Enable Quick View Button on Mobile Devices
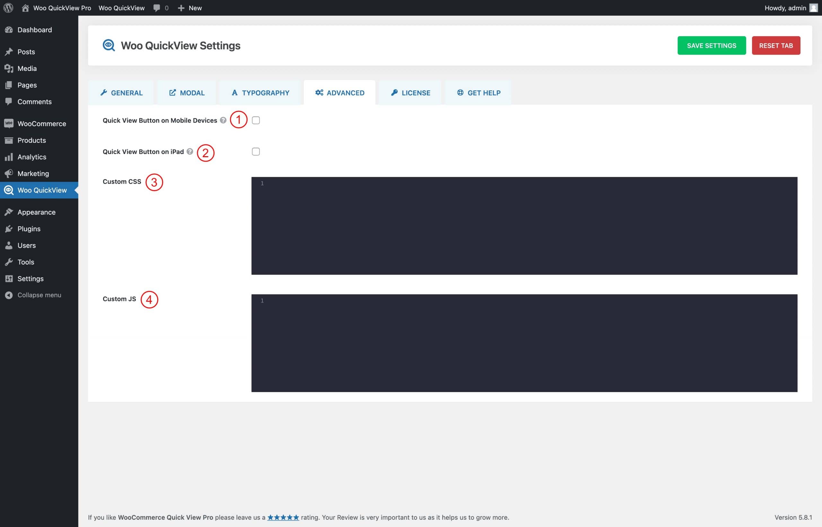 coord(256,120)
